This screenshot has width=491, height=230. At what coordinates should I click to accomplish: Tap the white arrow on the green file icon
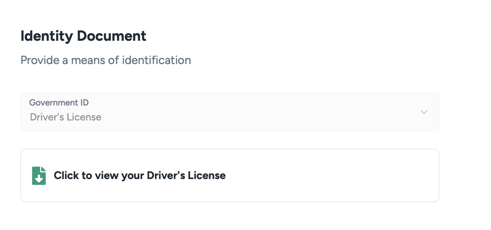(39, 179)
